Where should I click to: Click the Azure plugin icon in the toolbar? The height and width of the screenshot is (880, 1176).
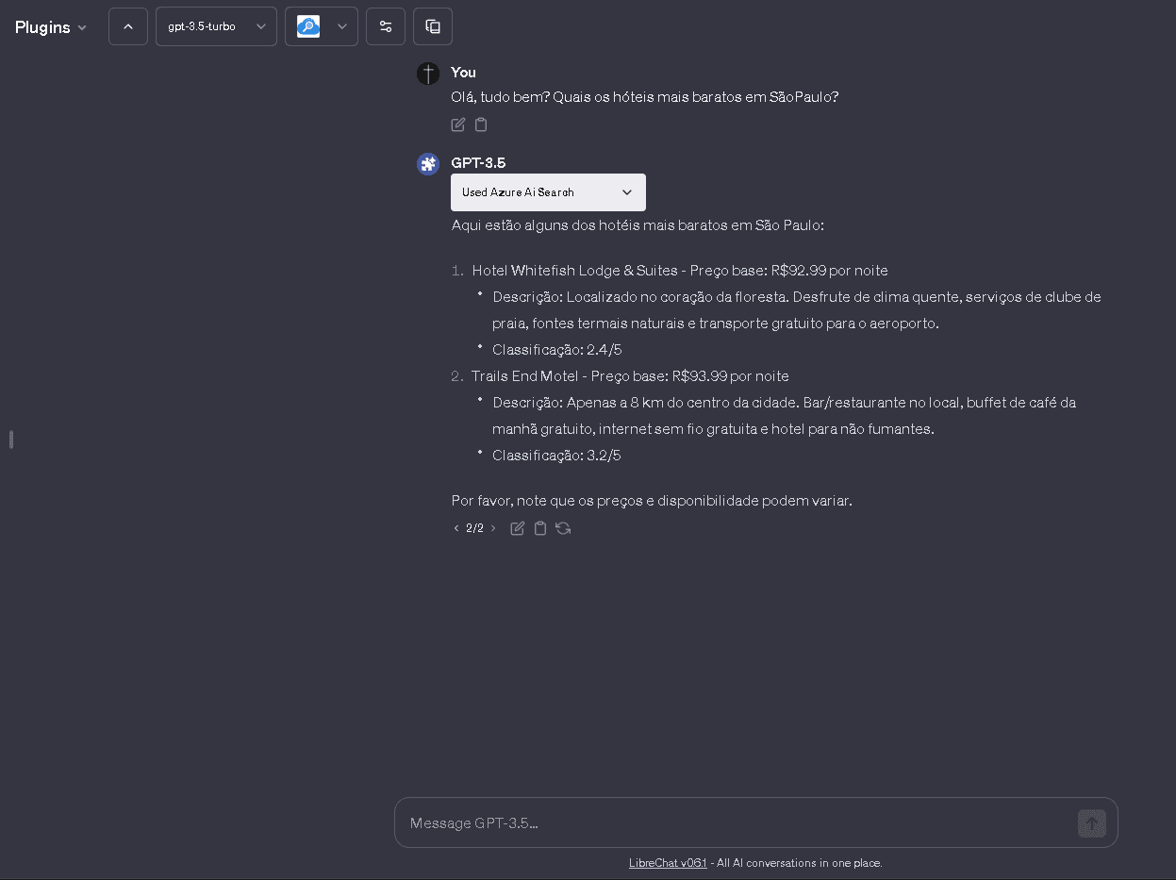coord(308,25)
